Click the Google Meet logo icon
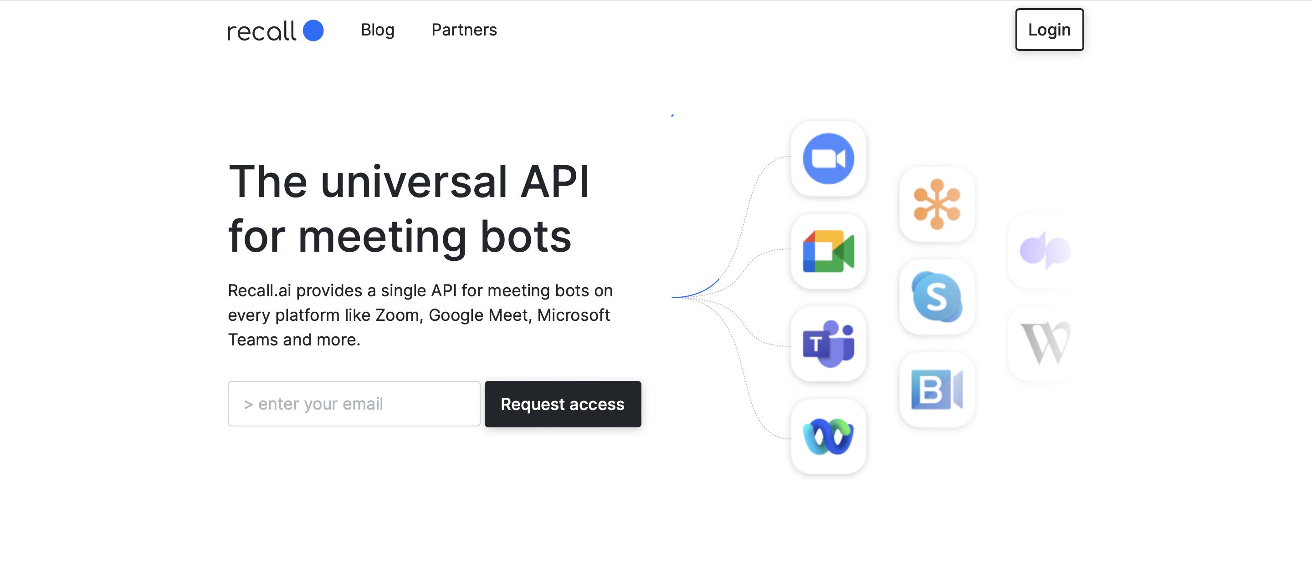 [x=828, y=251]
